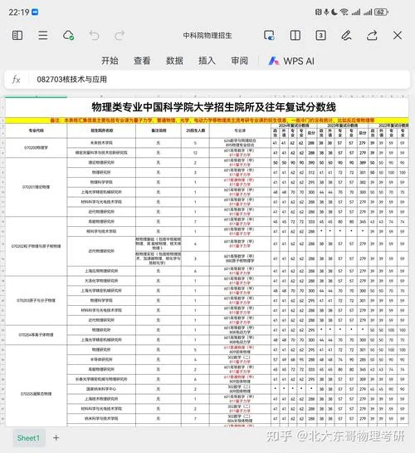415x453 pixels.
Task: Select the 招生院所名称 header cell
Action: point(101,130)
